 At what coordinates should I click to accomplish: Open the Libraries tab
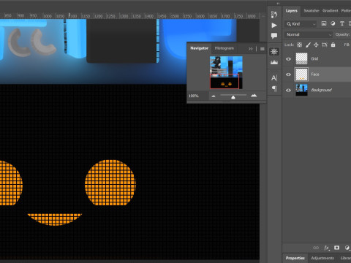click(x=346, y=258)
